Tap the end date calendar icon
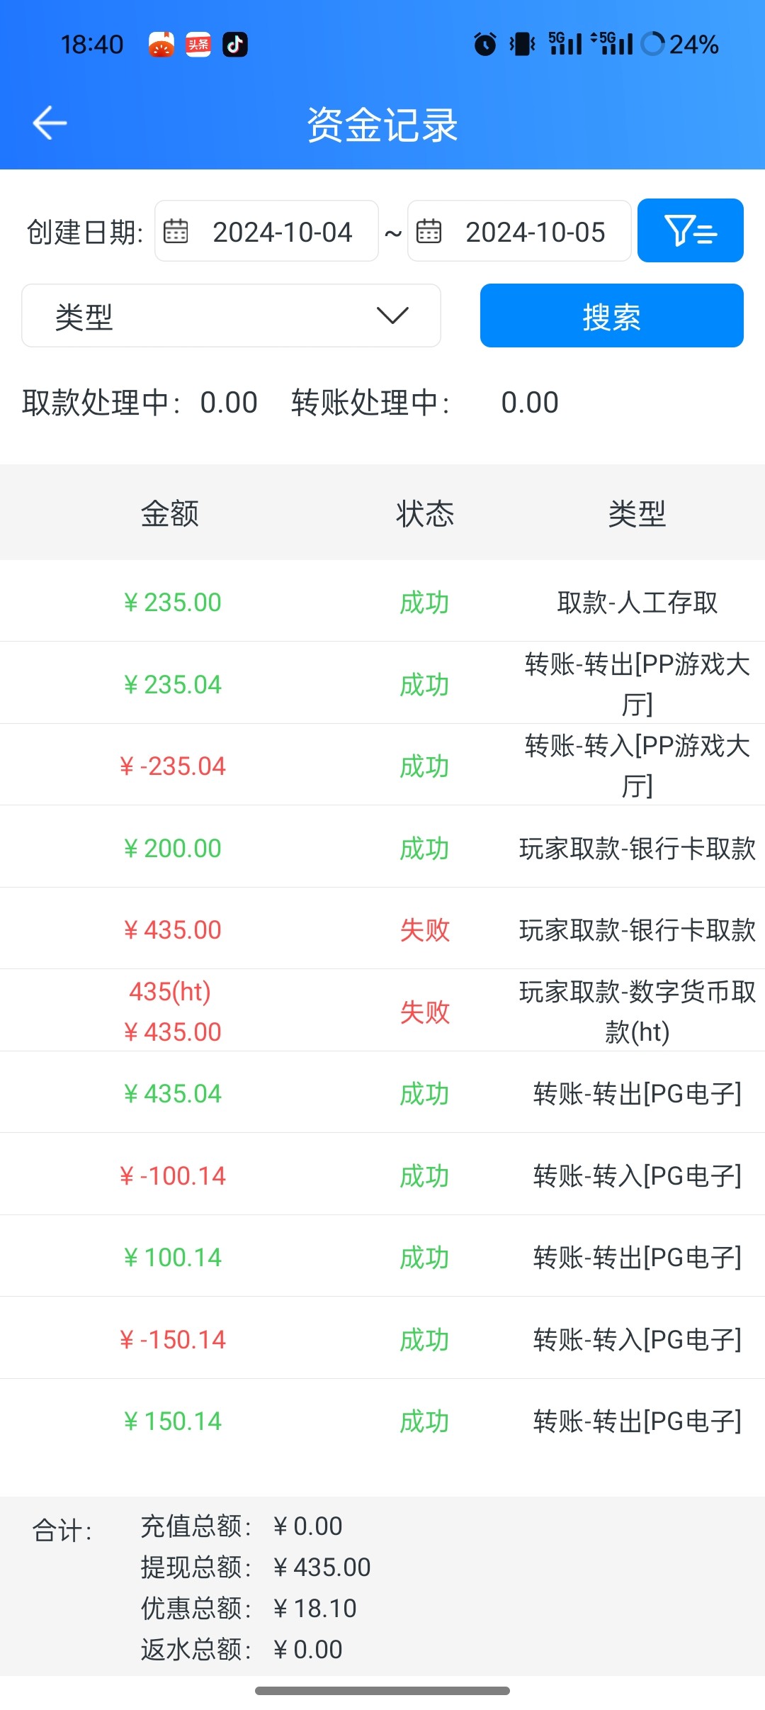Screen dimensions: 765x1710 click(x=429, y=231)
